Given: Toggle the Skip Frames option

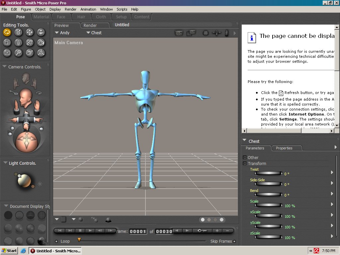Looking at the screenshot, I should [234, 241].
